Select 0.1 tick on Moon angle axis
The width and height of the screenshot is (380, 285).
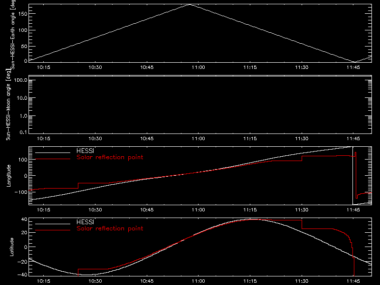(23, 133)
